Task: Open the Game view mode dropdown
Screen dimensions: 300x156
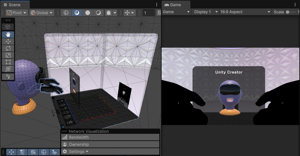Action: 176,12
